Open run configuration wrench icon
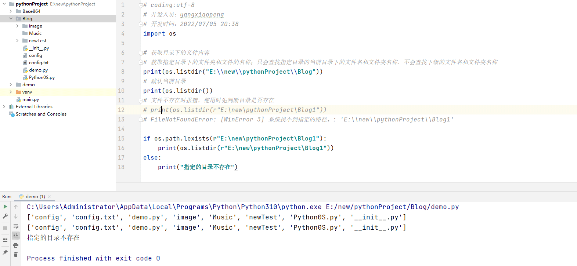The height and width of the screenshot is (266, 577). point(5,216)
